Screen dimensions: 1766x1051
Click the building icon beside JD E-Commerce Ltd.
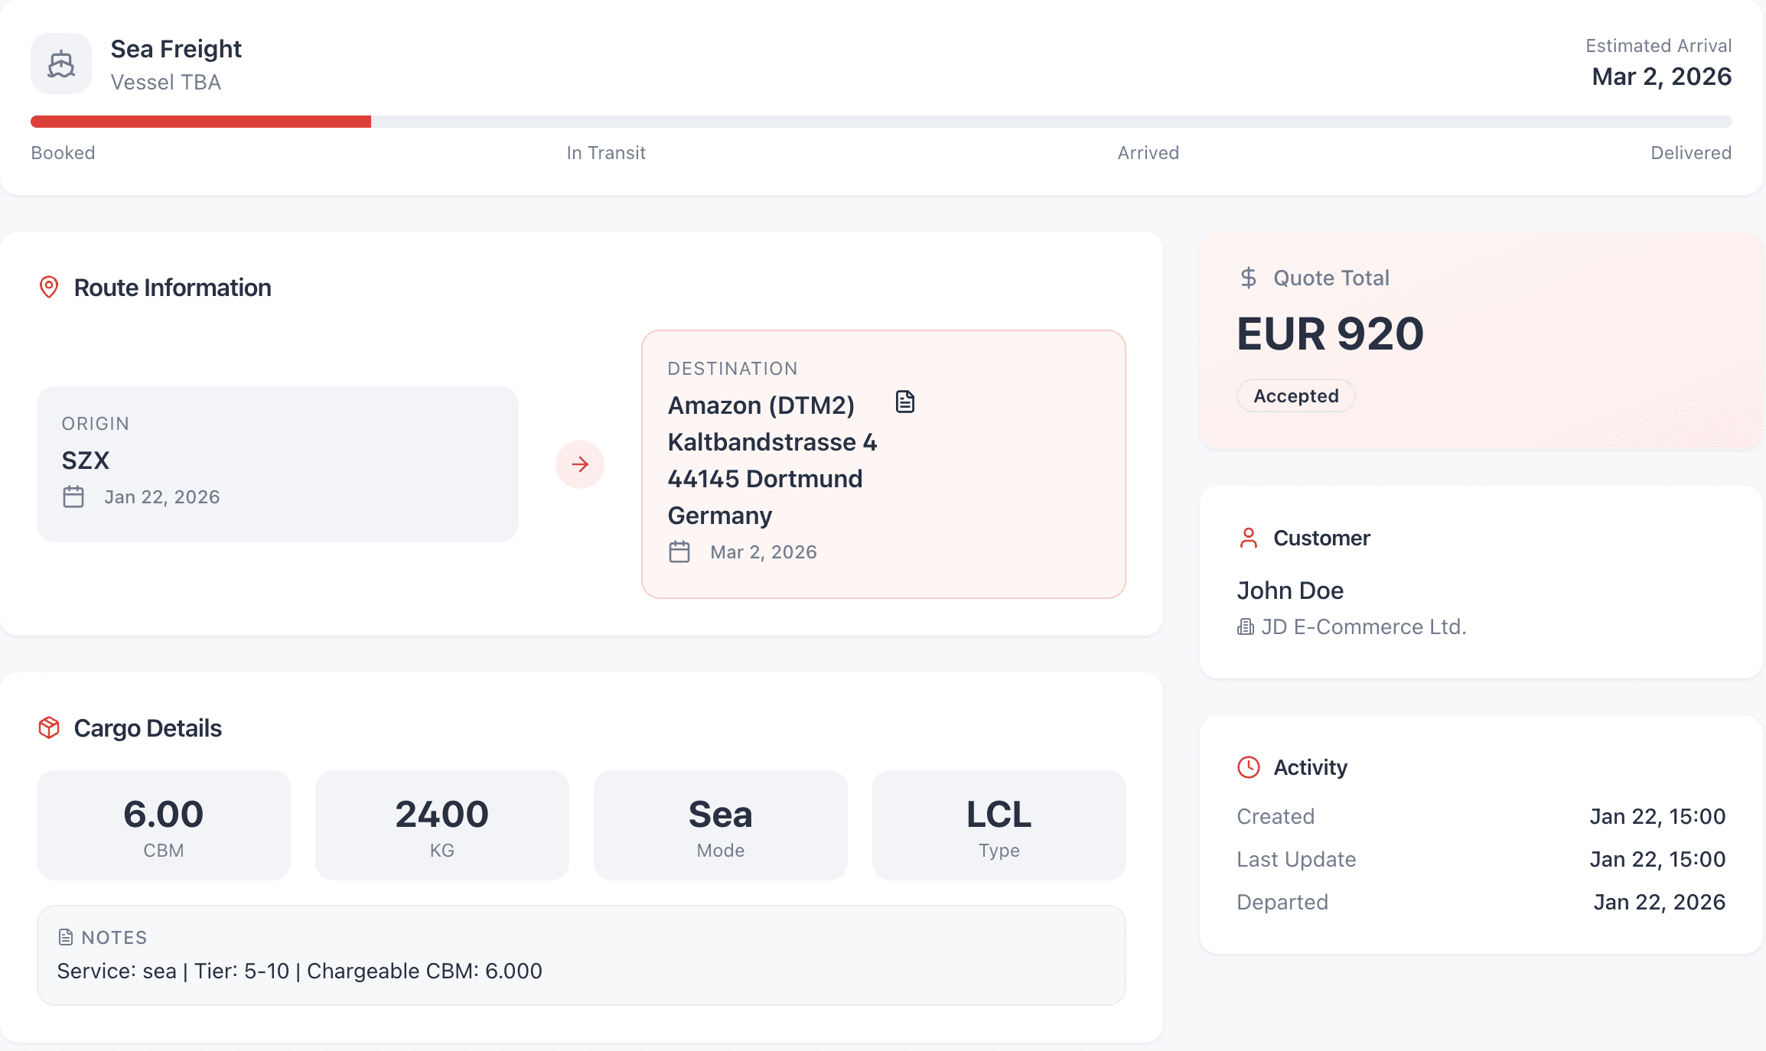click(1246, 626)
